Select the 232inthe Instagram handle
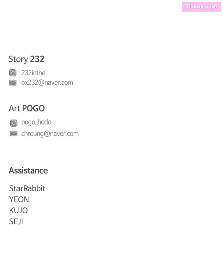 tap(33, 73)
